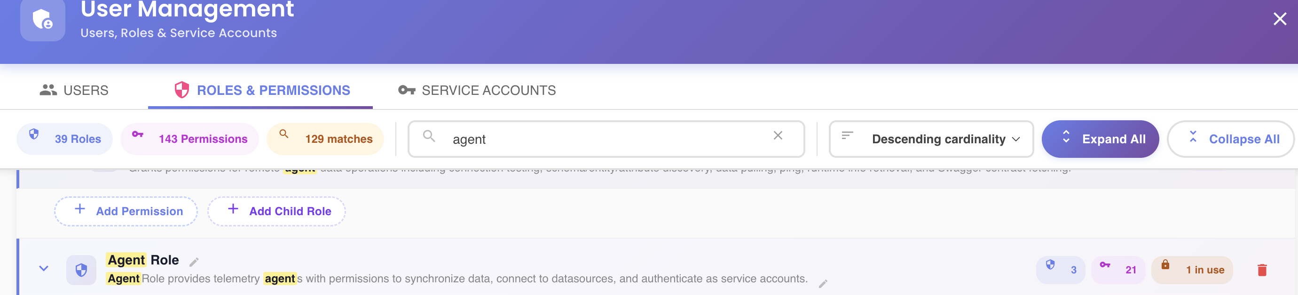Click the User Management shield header icon
The width and height of the screenshot is (1298, 295).
[43, 20]
